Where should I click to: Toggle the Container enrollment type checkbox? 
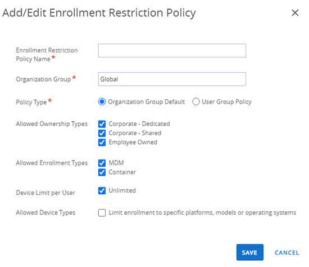pos(102,172)
